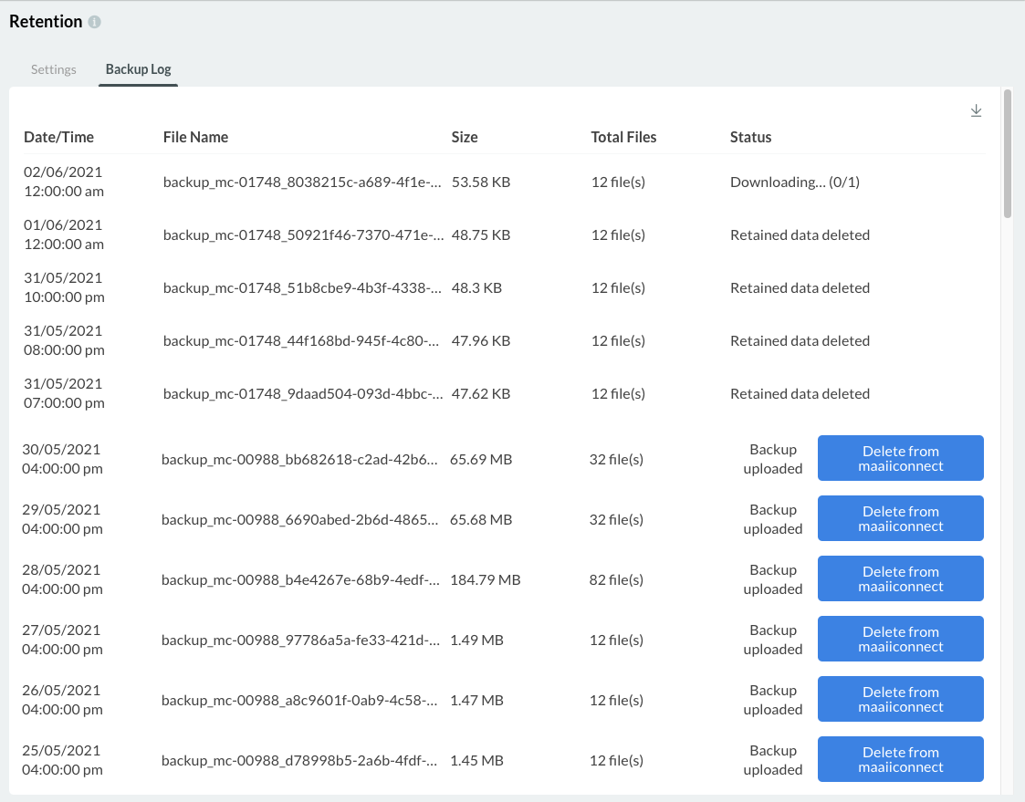The height and width of the screenshot is (802, 1025).
Task: Click the 1.49 MB size value
Action: (476, 640)
